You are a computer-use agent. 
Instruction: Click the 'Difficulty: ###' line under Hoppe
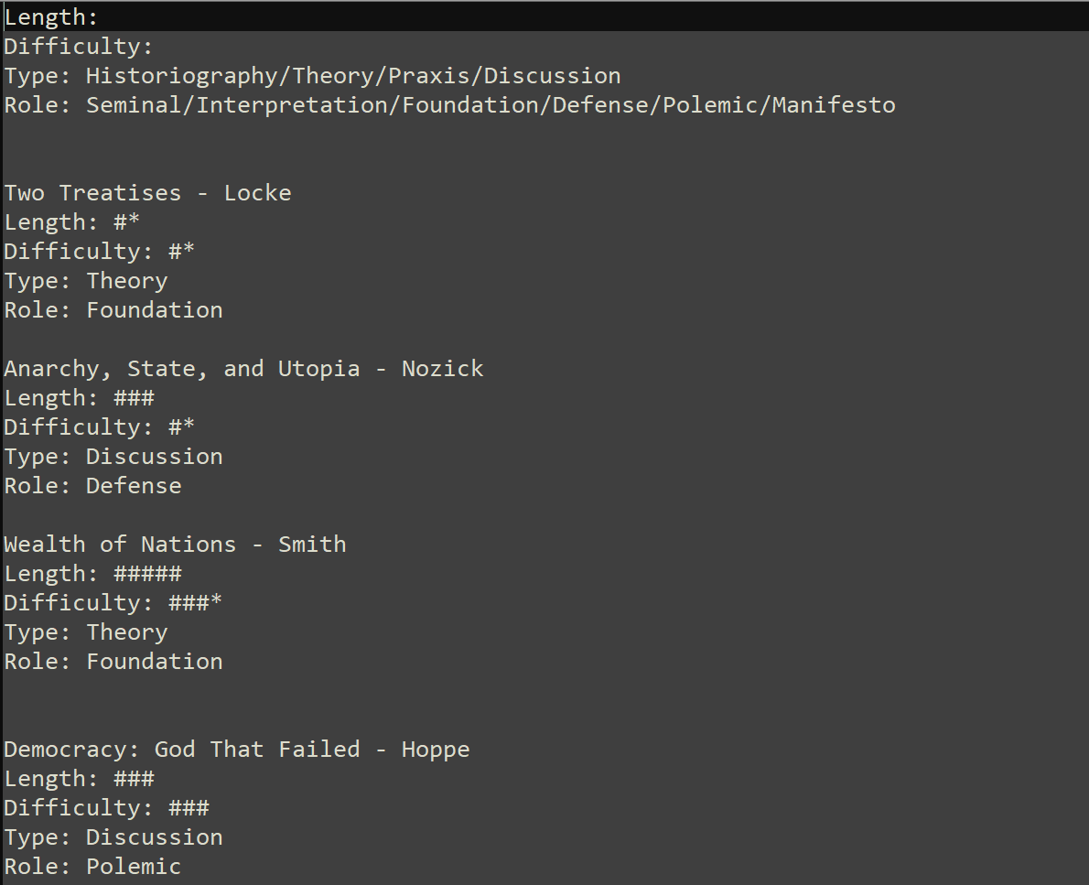(106, 808)
